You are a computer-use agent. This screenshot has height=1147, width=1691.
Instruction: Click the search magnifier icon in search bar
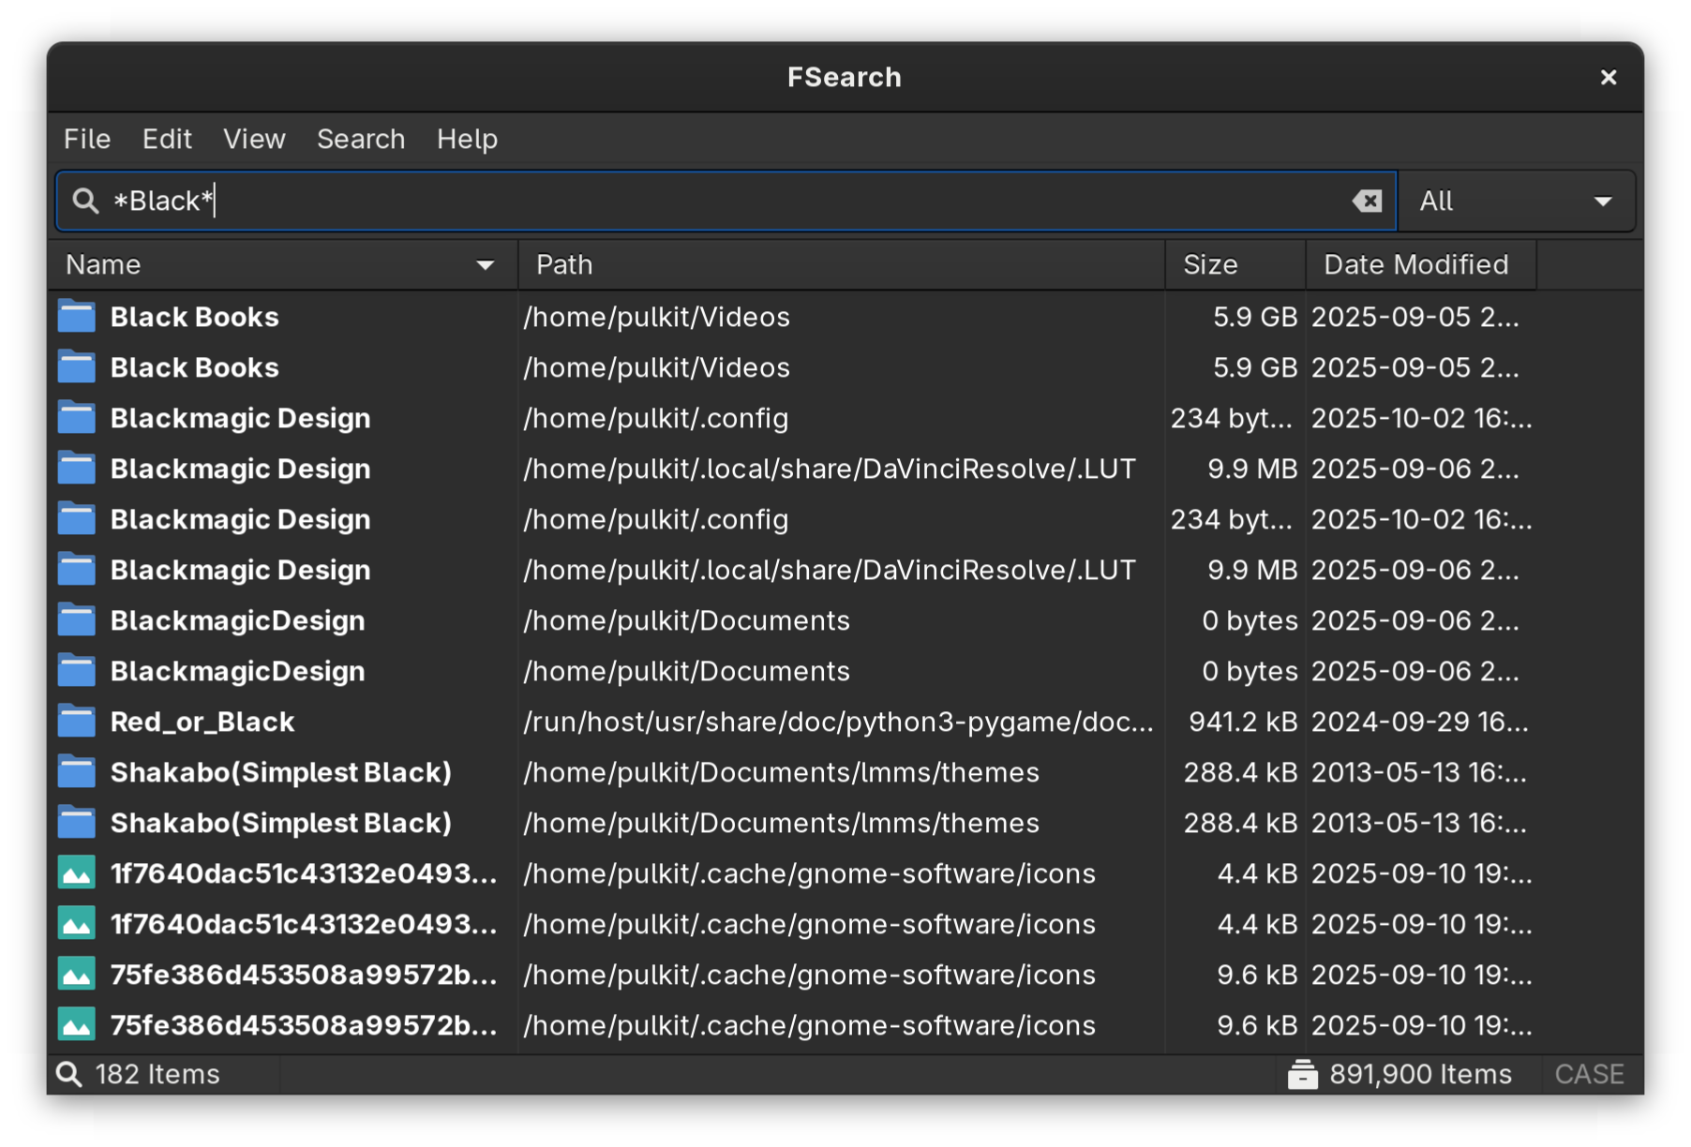pyautogui.click(x=84, y=201)
